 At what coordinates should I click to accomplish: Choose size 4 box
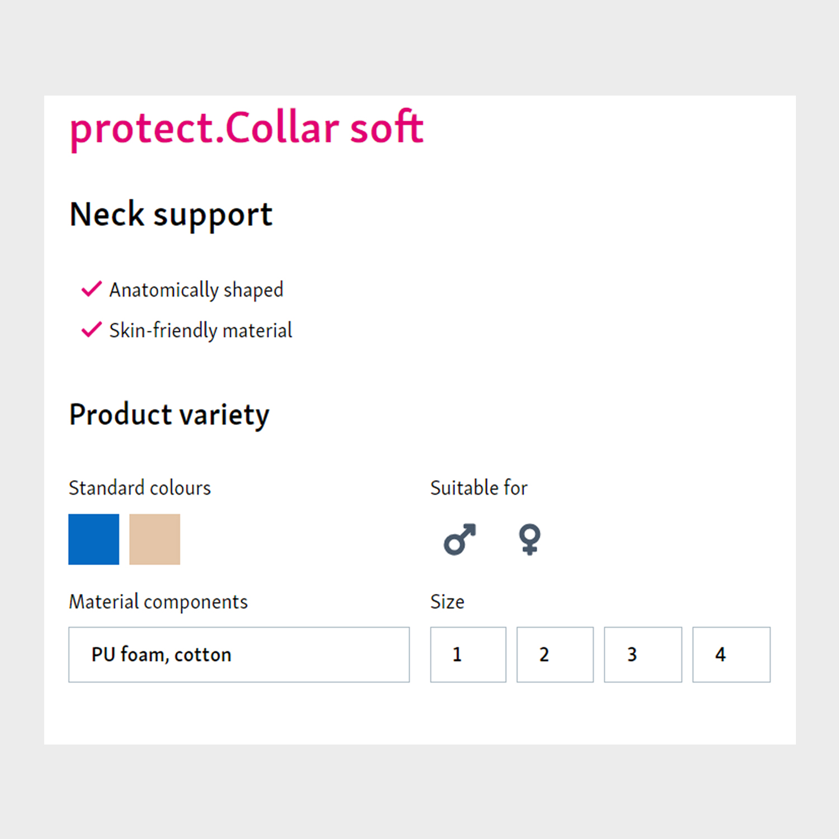(731, 655)
